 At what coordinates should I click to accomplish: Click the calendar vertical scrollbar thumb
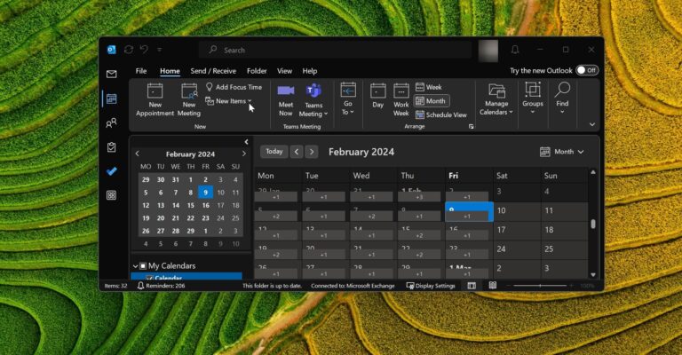click(x=593, y=224)
